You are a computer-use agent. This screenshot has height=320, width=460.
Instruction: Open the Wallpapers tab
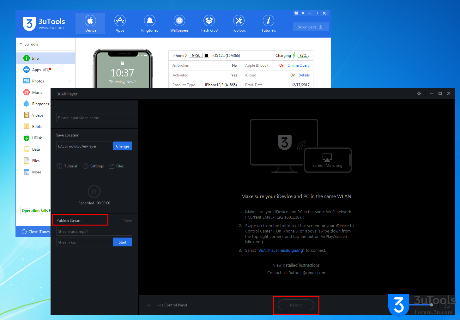179,24
